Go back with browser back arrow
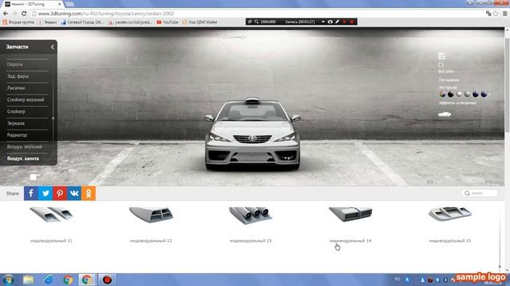 pyautogui.click(x=6, y=14)
